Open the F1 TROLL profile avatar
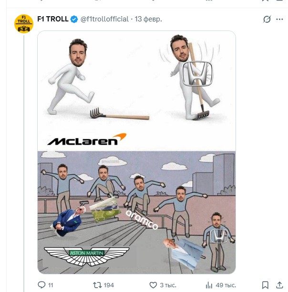The height and width of the screenshot is (292, 288). click(x=23, y=24)
